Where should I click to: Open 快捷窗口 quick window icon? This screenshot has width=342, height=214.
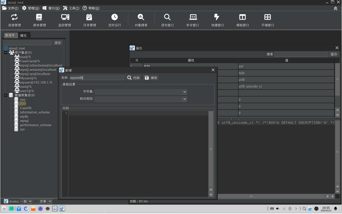tap(218, 20)
